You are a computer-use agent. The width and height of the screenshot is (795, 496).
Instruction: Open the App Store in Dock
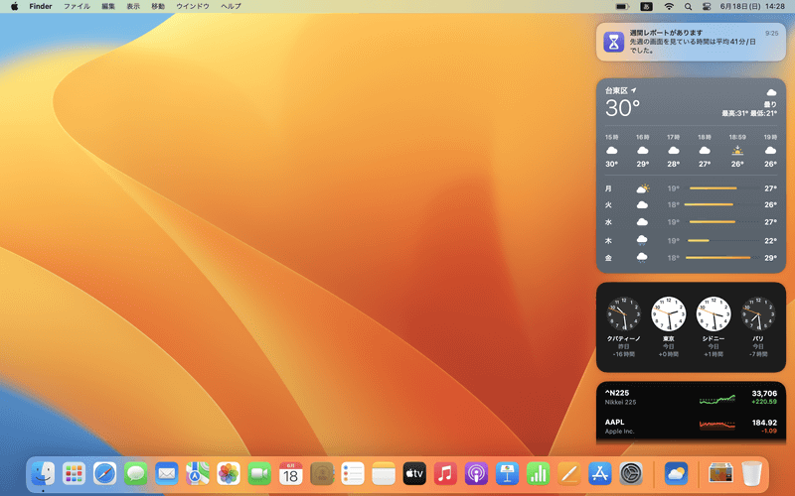pos(600,474)
